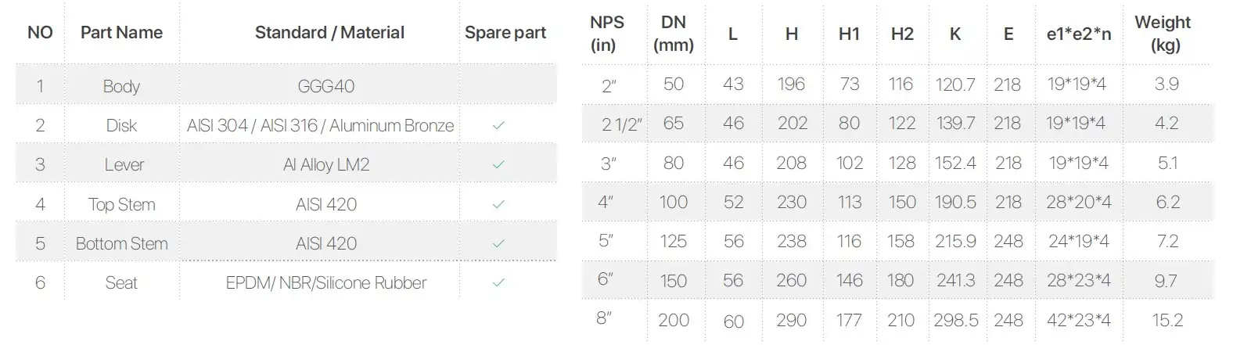This screenshot has width=1233, height=345.
Task: Click the Bottom Stem spare part checkmark
Action: [x=498, y=243]
